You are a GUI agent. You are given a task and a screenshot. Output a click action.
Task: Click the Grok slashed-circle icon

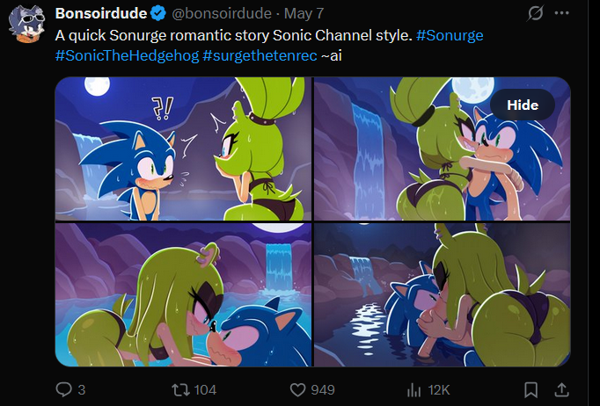click(535, 13)
